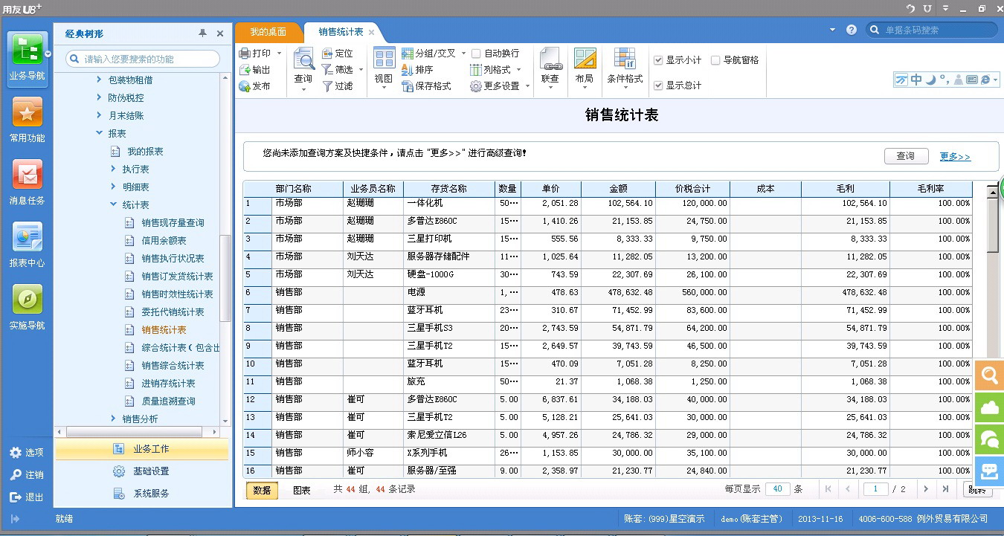Click the 视图 grid view icon
Image resolution: width=1004 pixels, height=536 pixels.
click(x=384, y=59)
